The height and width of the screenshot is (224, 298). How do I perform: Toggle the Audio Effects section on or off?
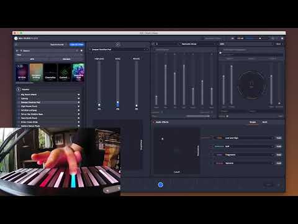(x=153, y=122)
